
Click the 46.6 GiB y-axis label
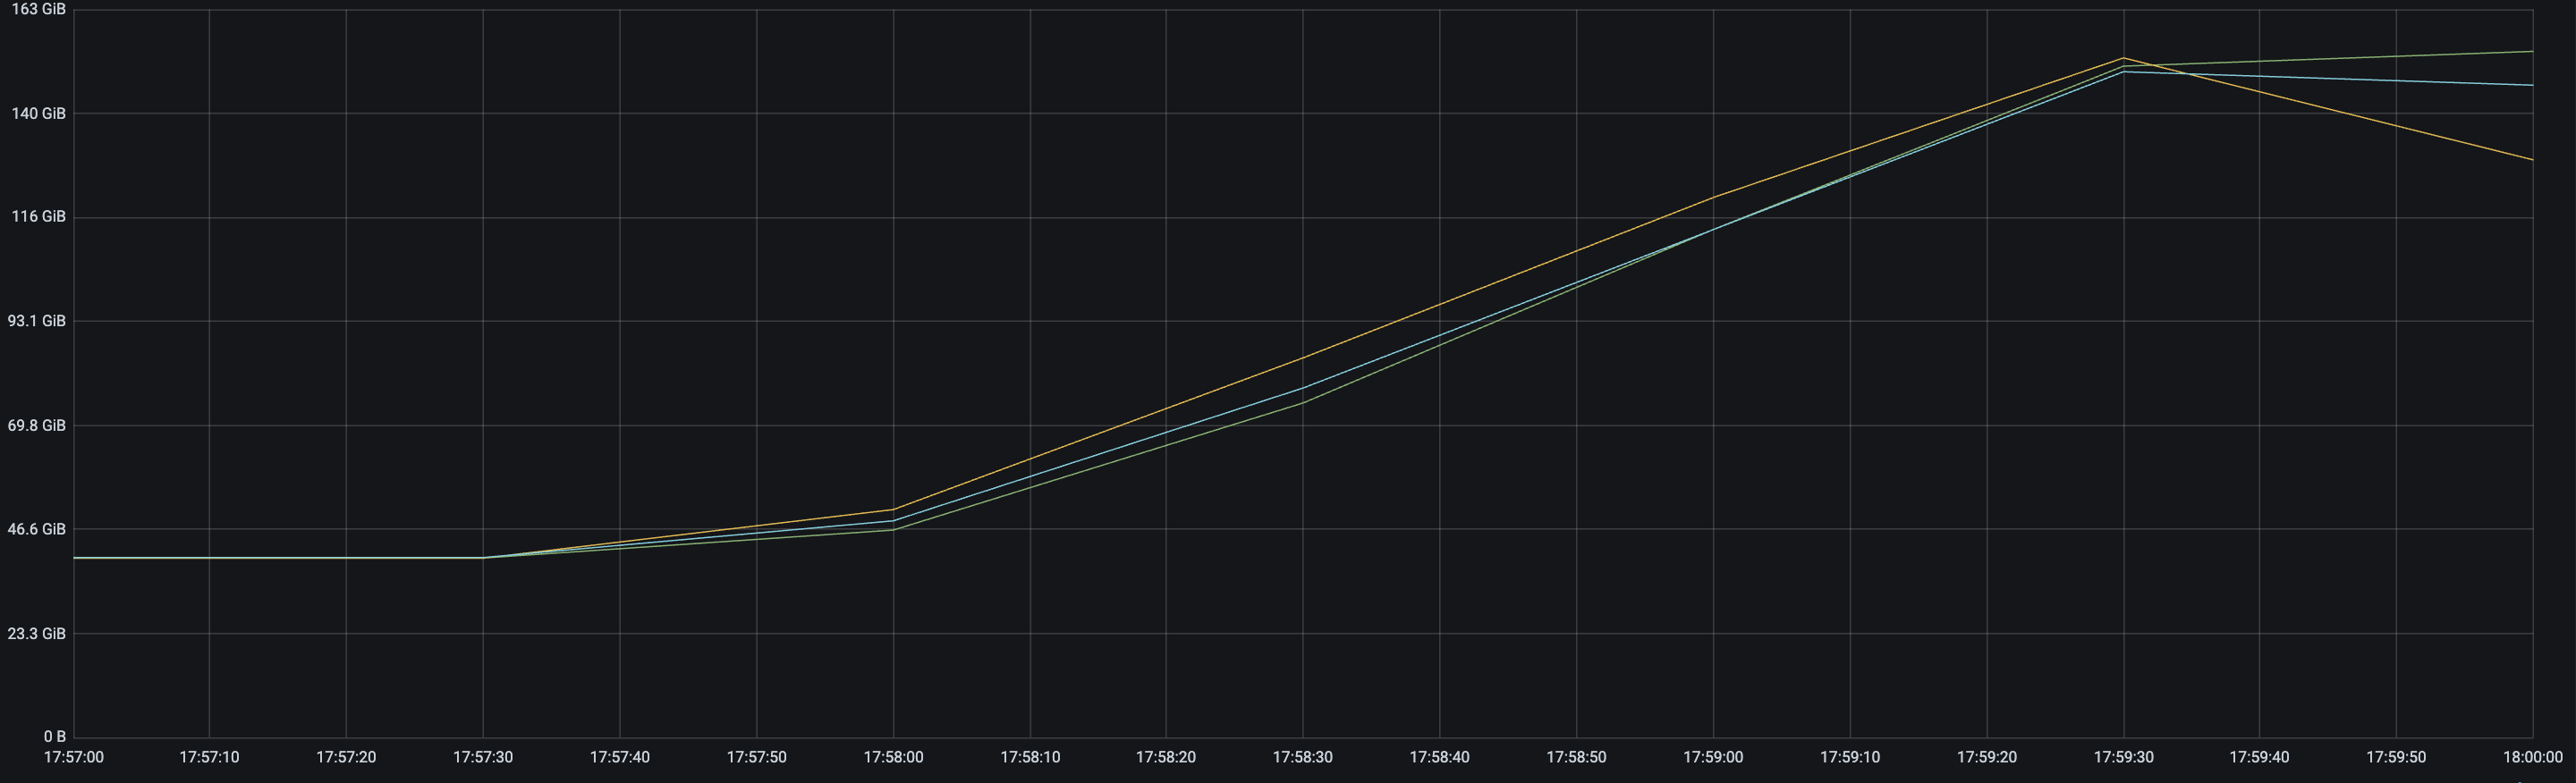37,529
